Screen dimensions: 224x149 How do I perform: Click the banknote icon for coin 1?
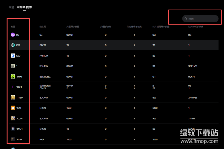tap(13, 66)
